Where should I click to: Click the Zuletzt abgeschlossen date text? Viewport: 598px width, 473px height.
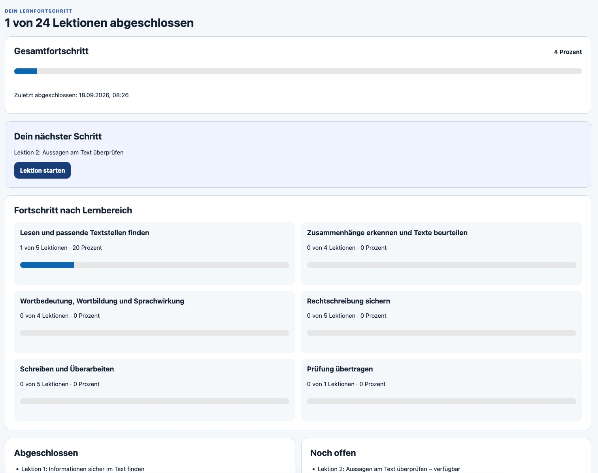click(71, 95)
